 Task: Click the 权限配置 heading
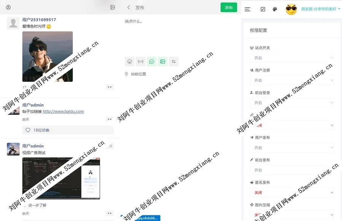click(258, 30)
